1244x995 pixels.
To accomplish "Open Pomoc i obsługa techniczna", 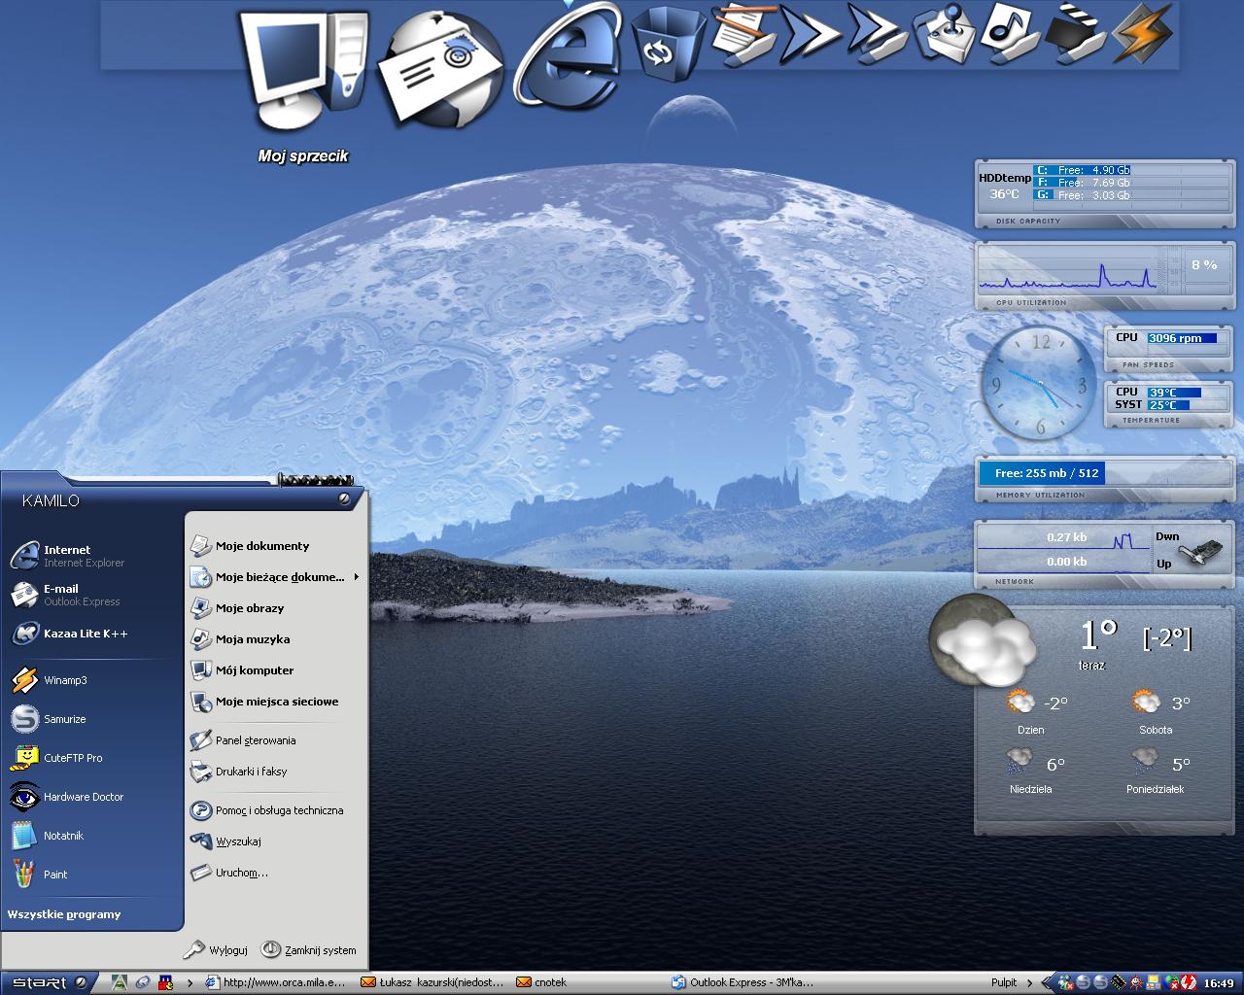I will (x=275, y=810).
